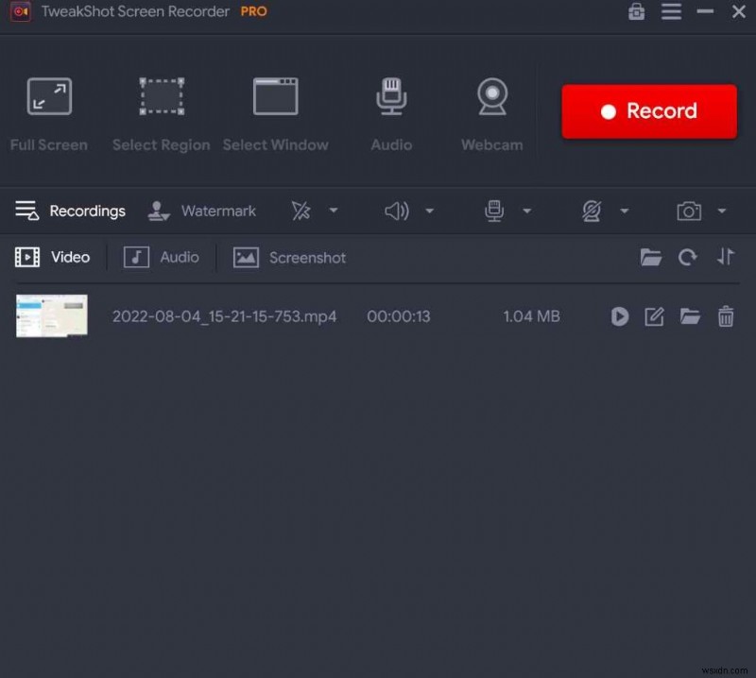Toggle the mouse cursor visibility option
756x678 pixels.
pos(301,211)
